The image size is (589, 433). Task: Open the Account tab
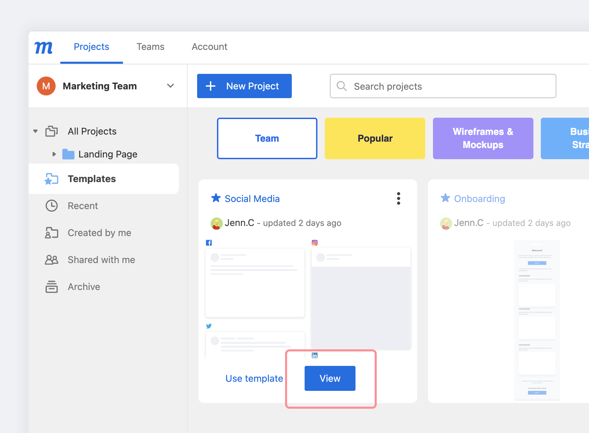210,47
